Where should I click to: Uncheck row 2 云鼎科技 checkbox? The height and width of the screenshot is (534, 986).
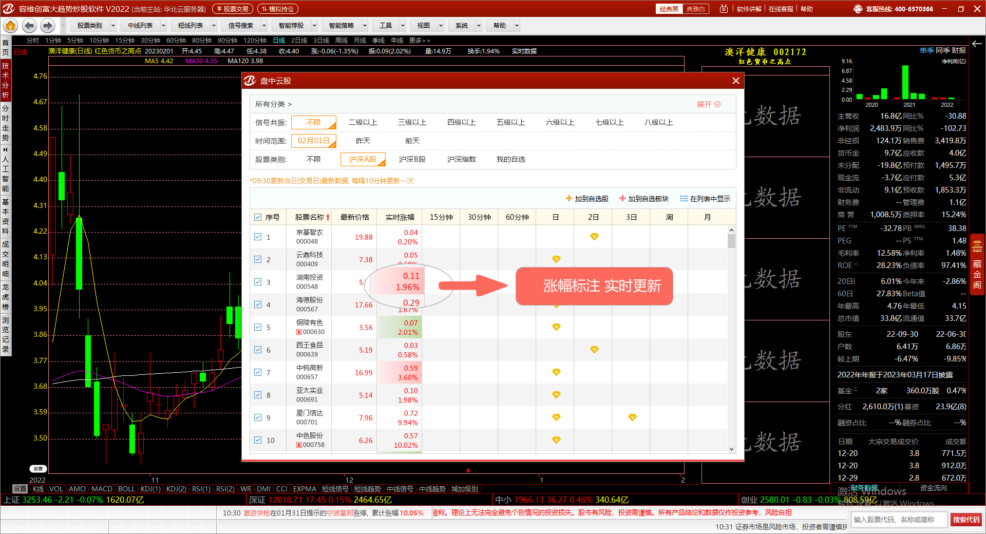coord(258,259)
